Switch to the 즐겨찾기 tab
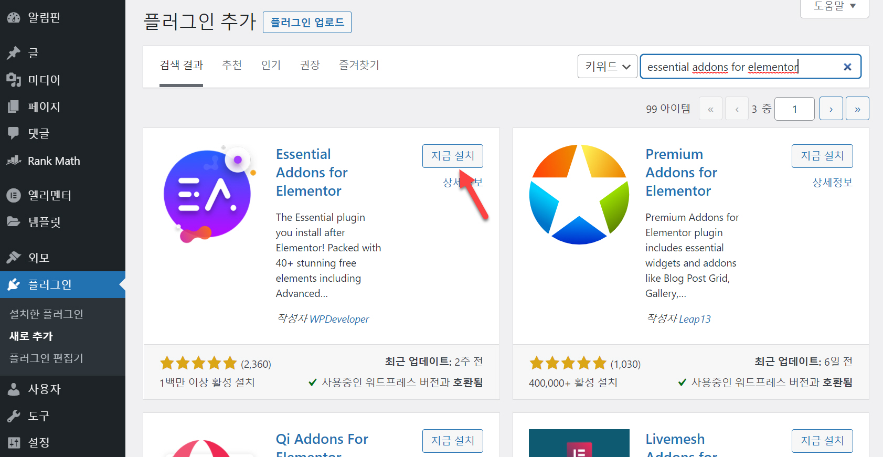This screenshot has height=457, width=883. click(x=359, y=65)
